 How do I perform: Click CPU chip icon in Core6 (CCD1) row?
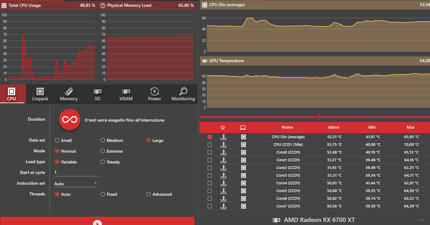click(244, 199)
